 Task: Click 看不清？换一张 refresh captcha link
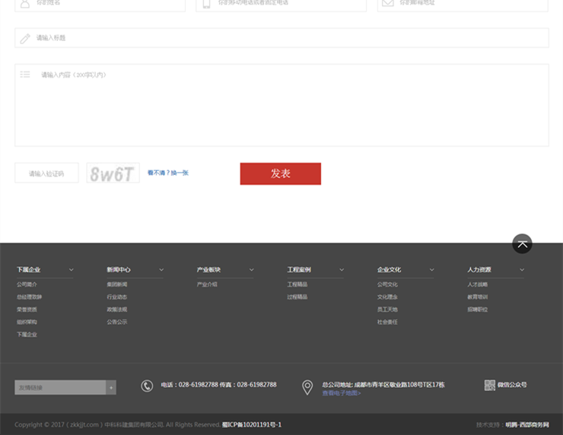pos(168,173)
